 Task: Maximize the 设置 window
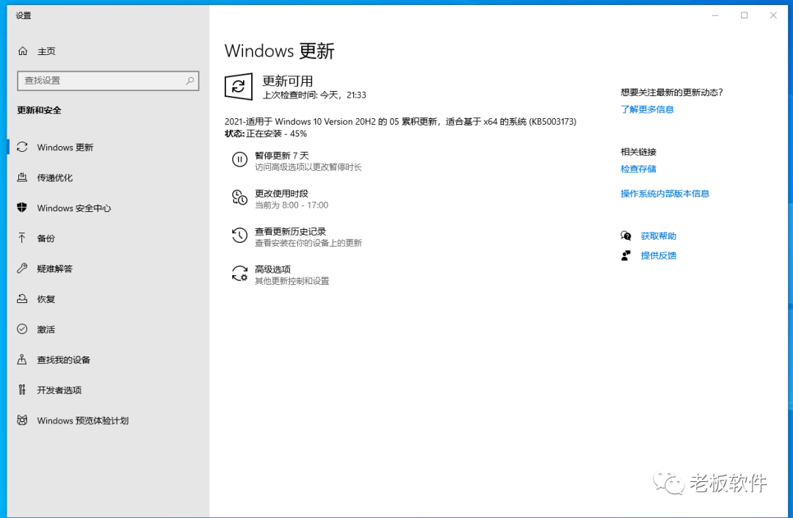tap(744, 15)
